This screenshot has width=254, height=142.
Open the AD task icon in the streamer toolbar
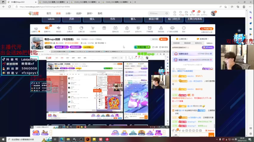[115, 28]
